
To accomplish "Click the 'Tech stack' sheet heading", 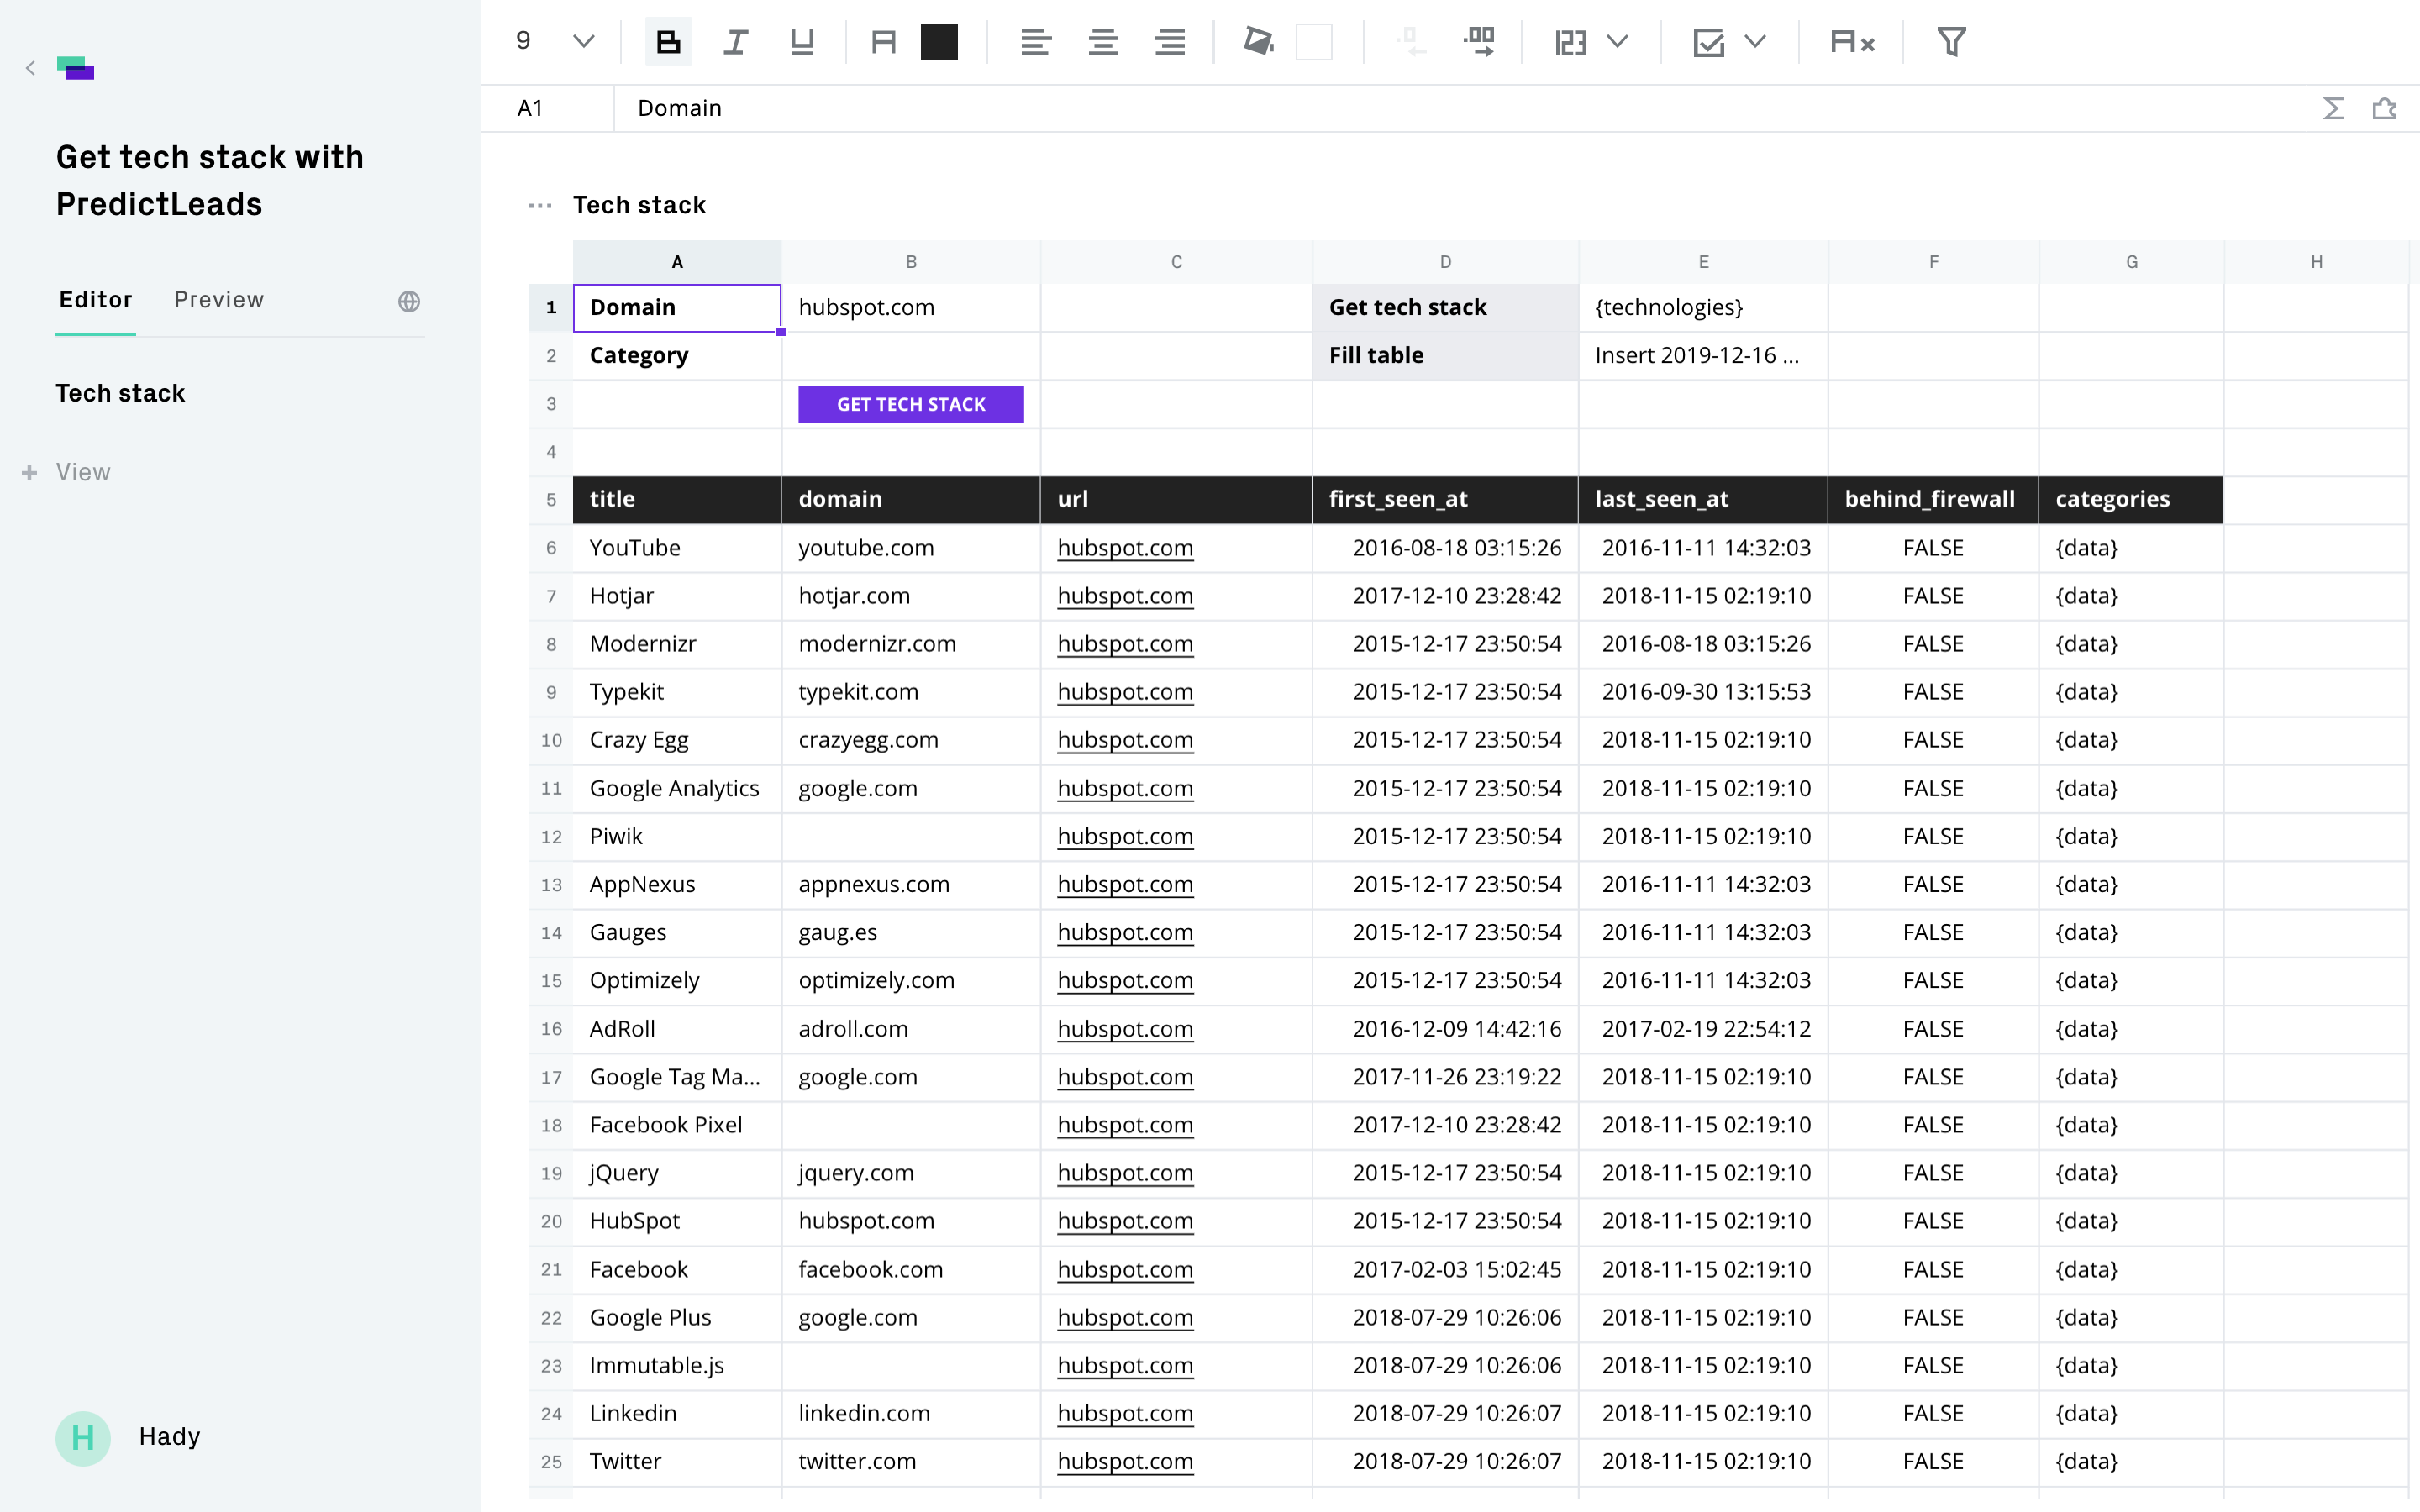I will (x=639, y=205).
